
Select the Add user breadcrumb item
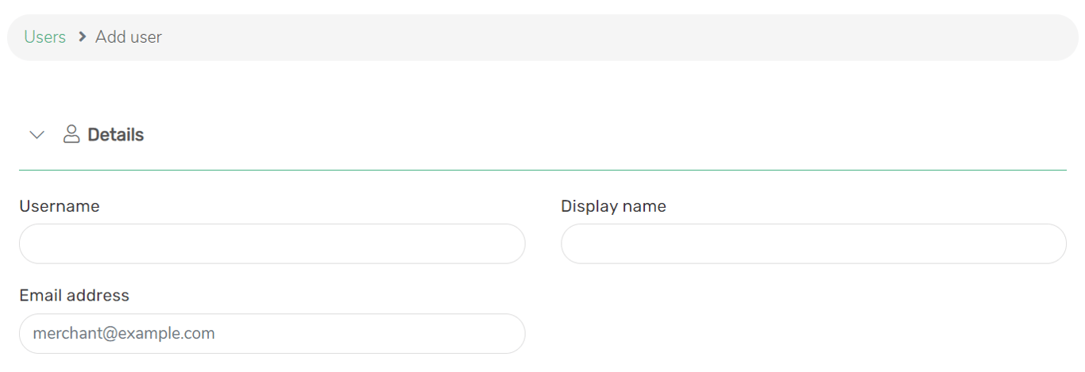click(129, 37)
